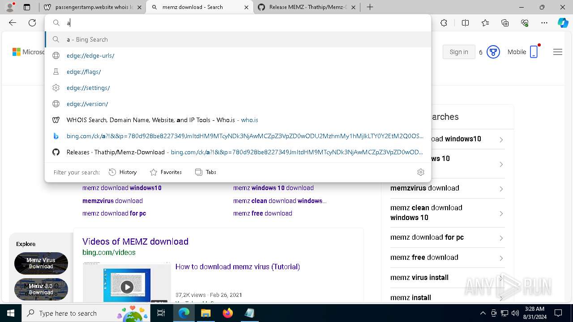Open File Explorer from the taskbar
Image resolution: width=573 pixels, height=322 pixels.
click(205, 313)
